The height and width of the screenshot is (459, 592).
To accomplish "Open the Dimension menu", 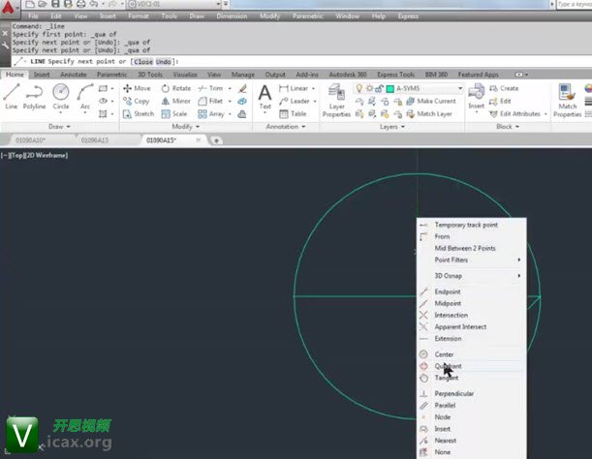I will (x=232, y=16).
